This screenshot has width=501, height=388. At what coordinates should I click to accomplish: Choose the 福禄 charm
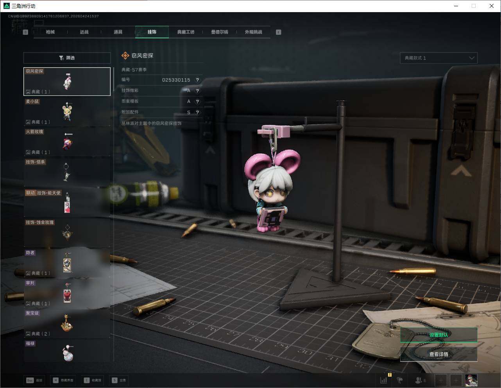pyautogui.click(x=67, y=351)
